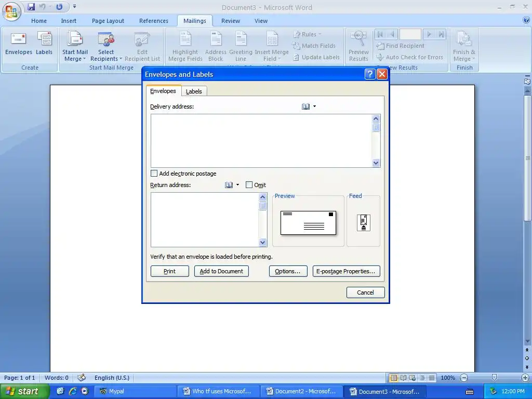Go to first record arrow
Viewport: 532px width, 399px height.
[x=380, y=34]
